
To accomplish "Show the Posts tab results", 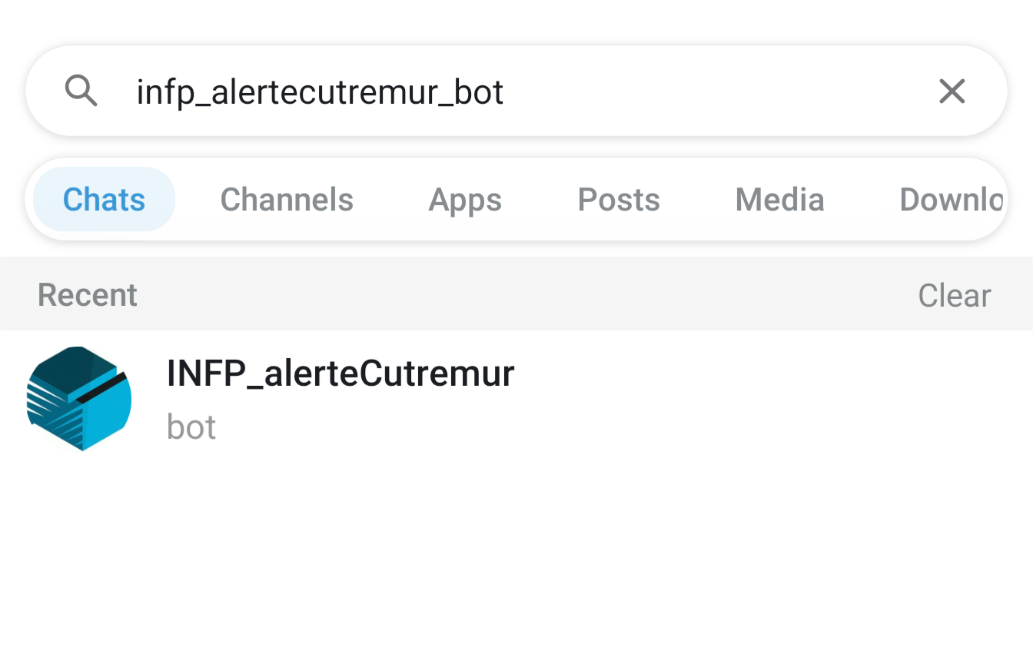I will point(619,200).
